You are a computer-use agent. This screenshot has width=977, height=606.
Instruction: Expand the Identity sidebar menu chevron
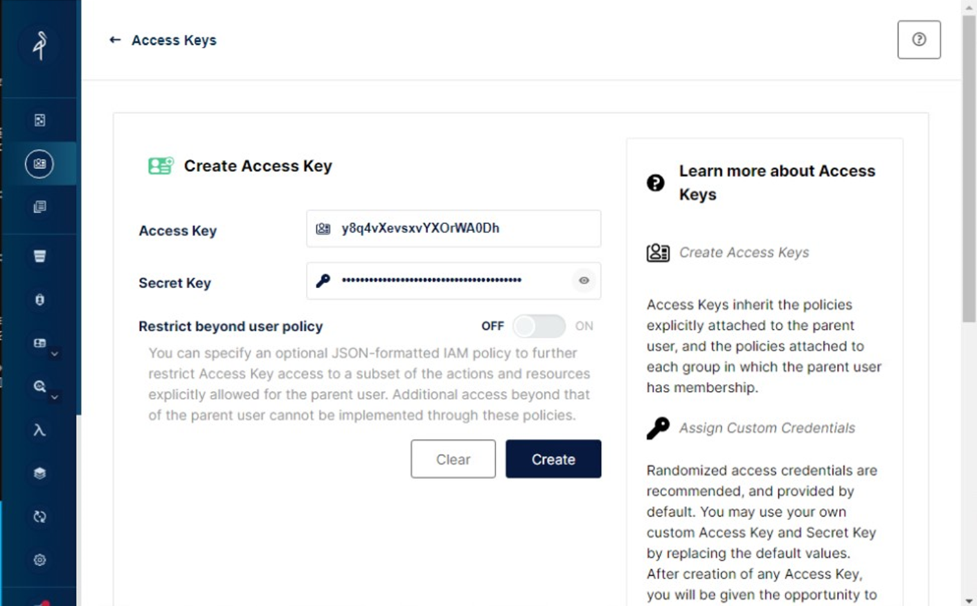[55, 354]
